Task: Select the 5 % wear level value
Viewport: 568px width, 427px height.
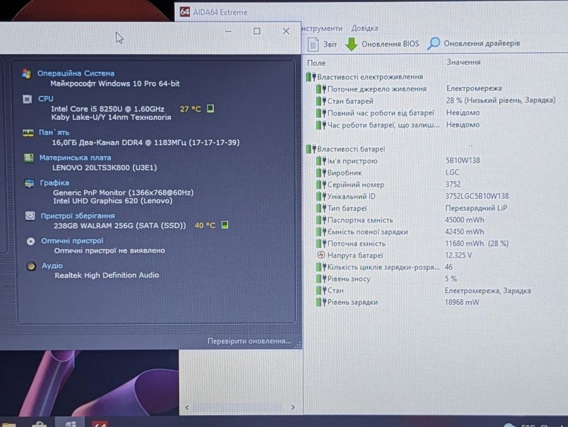Action: tap(451, 279)
